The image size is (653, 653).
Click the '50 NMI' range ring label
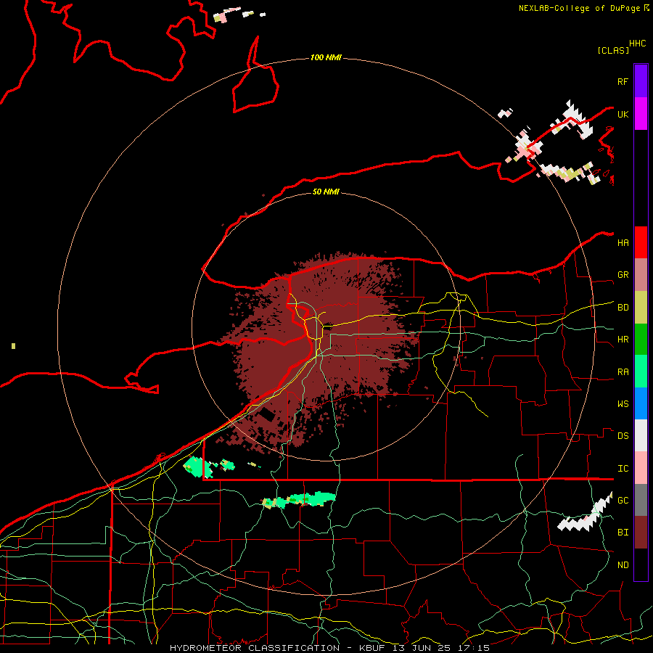tap(326, 192)
